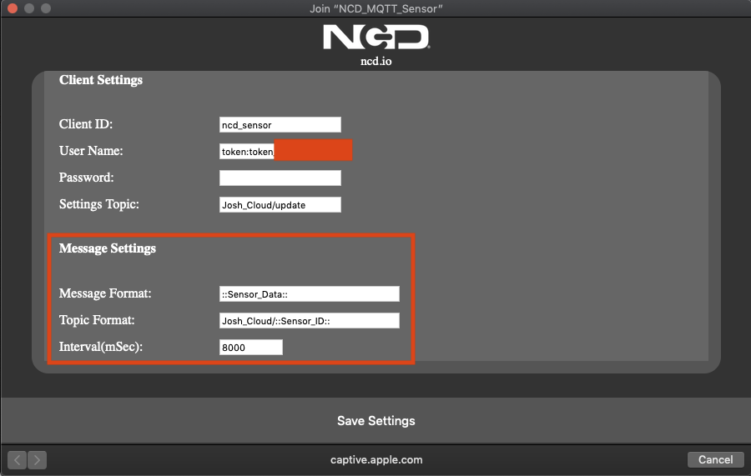Image resolution: width=751 pixels, height=476 pixels.
Task: Close the window using the red button
Action: (x=13, y=8)
